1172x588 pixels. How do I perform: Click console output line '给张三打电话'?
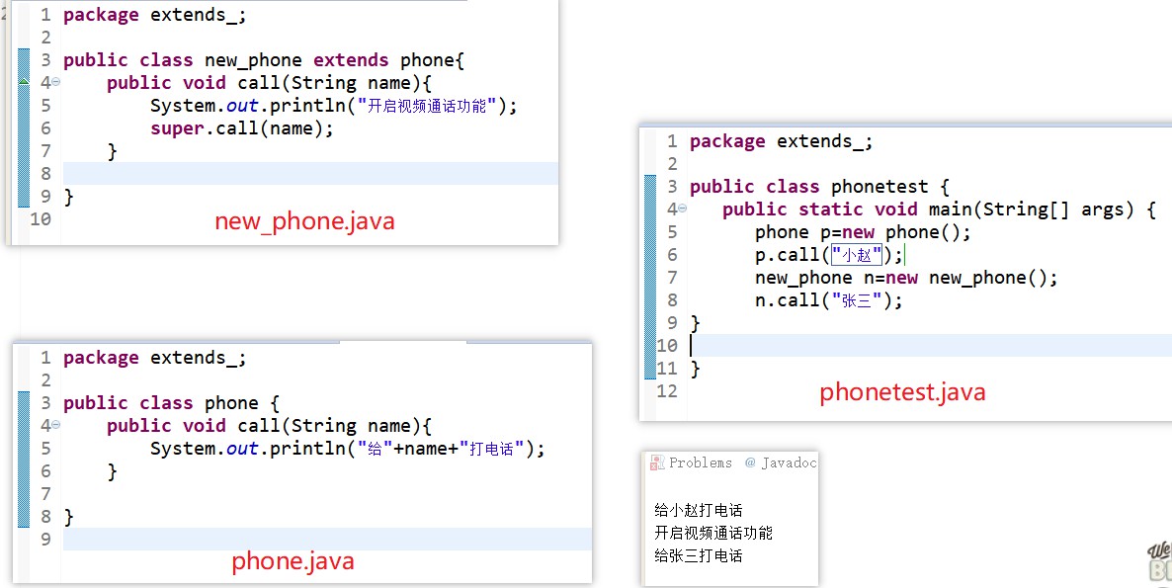point(698,555)
